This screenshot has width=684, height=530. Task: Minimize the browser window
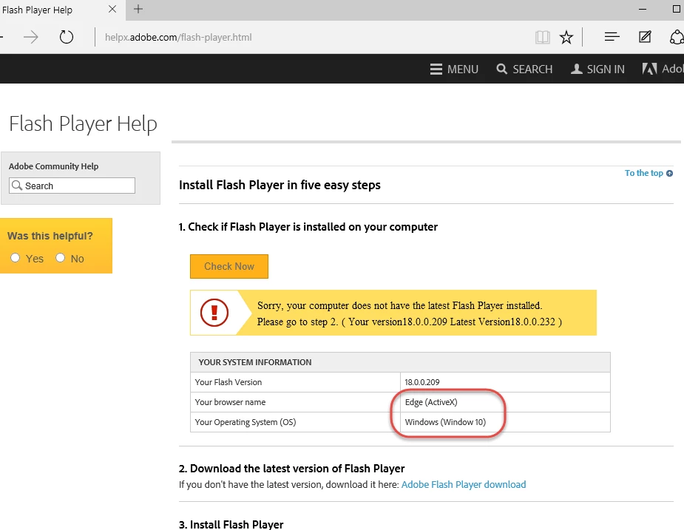pyautogui.click(x=642, y=9)
